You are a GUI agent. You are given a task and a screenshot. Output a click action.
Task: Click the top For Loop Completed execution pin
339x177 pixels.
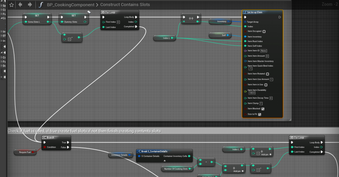pyautogui.click(x=136, y=27)
